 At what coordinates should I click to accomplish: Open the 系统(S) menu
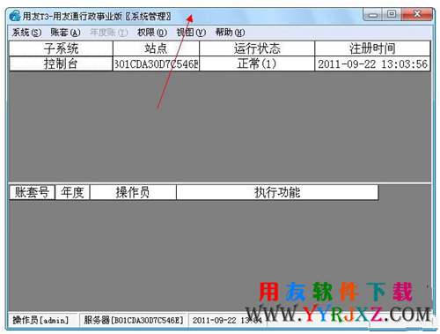[x=26, y=33]
